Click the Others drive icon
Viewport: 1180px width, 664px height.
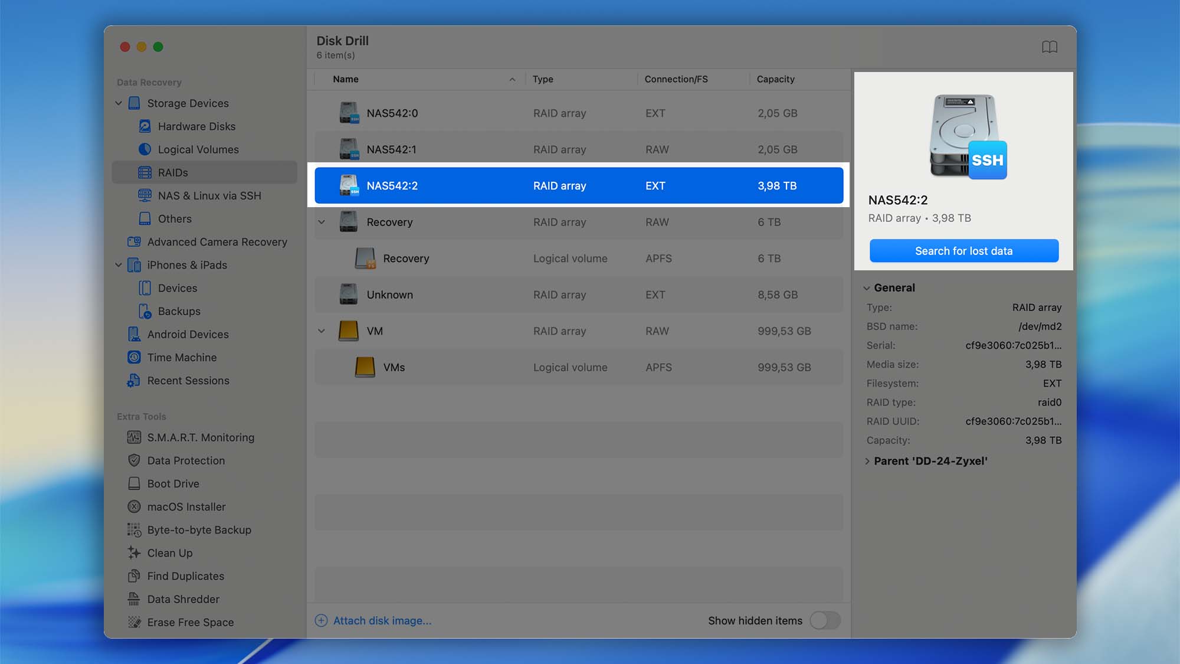tap(145, 218)
